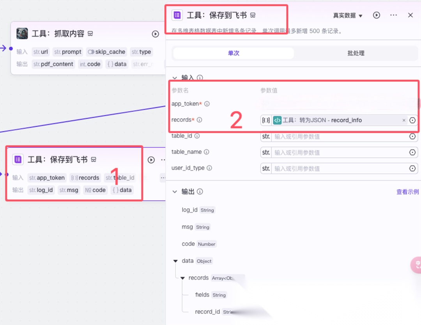Show info for the 输入 section
Screen dimensions: 421x325
click(x=200, y=78)
